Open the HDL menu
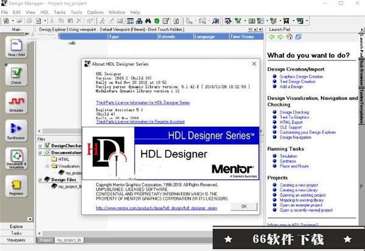 point(44,12)
